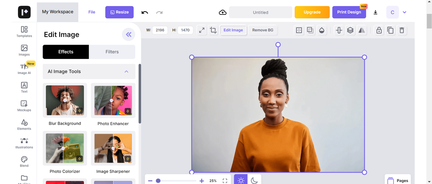Open the layers order icon
Image resolution: width=432 pixels, height=184 pixels.
click(x=350, y=30)
